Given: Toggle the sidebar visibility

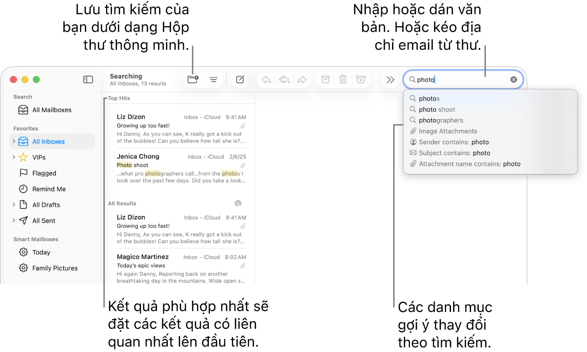Looking at the screenshot, I should (88, 80).
